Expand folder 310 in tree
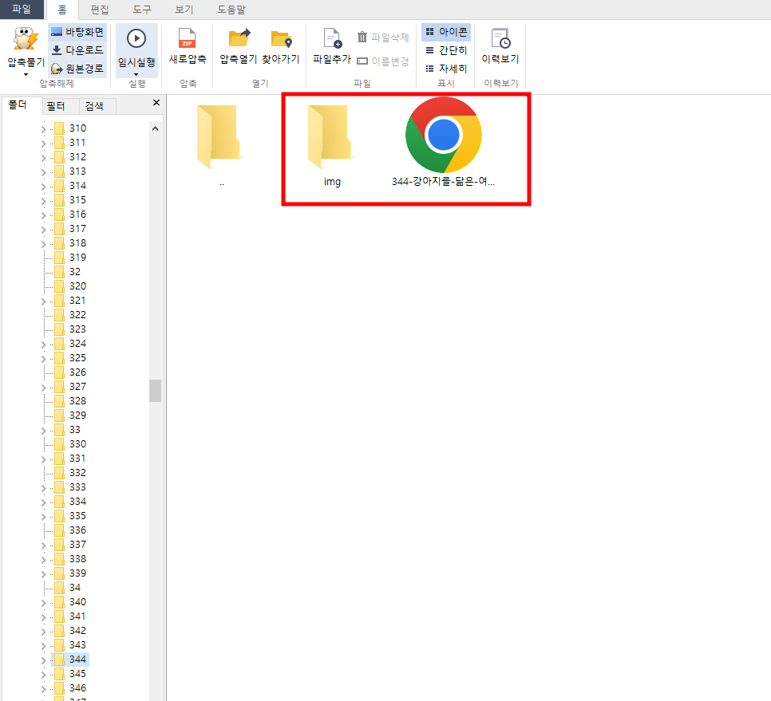 click(43, 129)
